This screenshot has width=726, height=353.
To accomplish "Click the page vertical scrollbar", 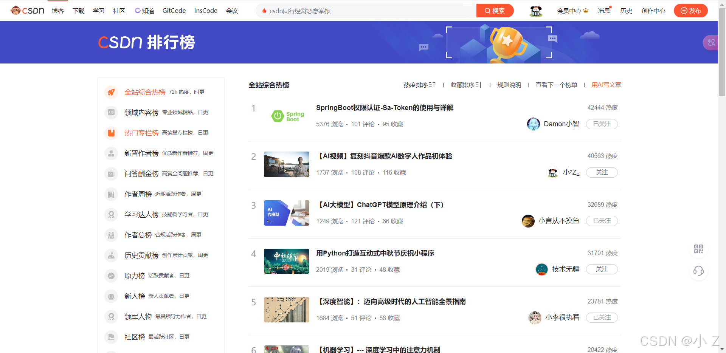I will 722,52.
